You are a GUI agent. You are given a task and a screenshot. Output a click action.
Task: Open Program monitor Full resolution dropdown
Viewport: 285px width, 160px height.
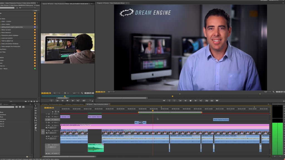coord(267,92)
